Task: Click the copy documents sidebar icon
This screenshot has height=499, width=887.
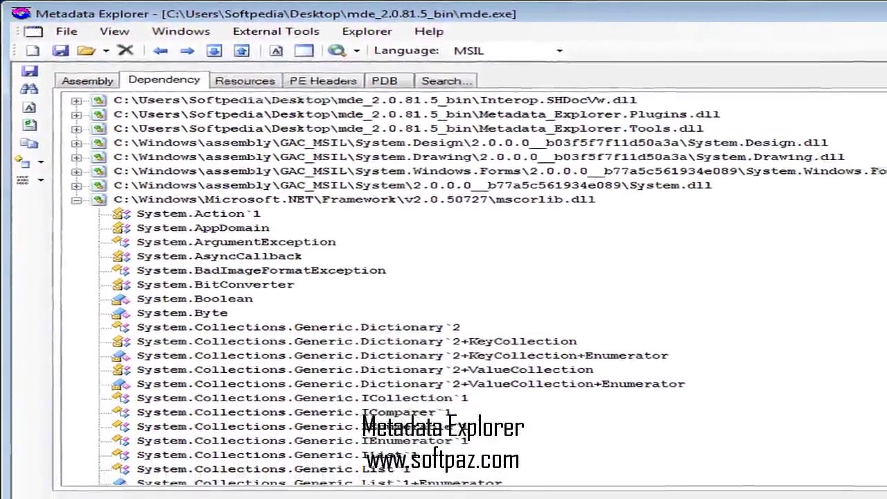Action: pos(29,143)
